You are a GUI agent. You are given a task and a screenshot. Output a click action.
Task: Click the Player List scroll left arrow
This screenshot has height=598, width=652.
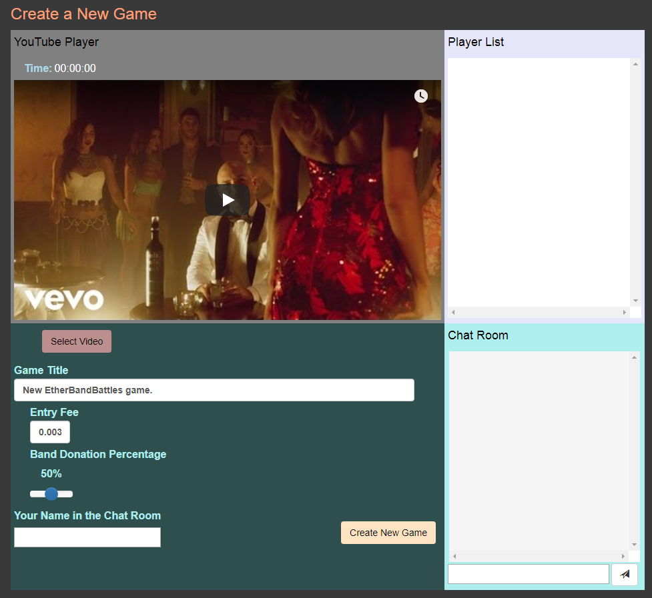453,312
